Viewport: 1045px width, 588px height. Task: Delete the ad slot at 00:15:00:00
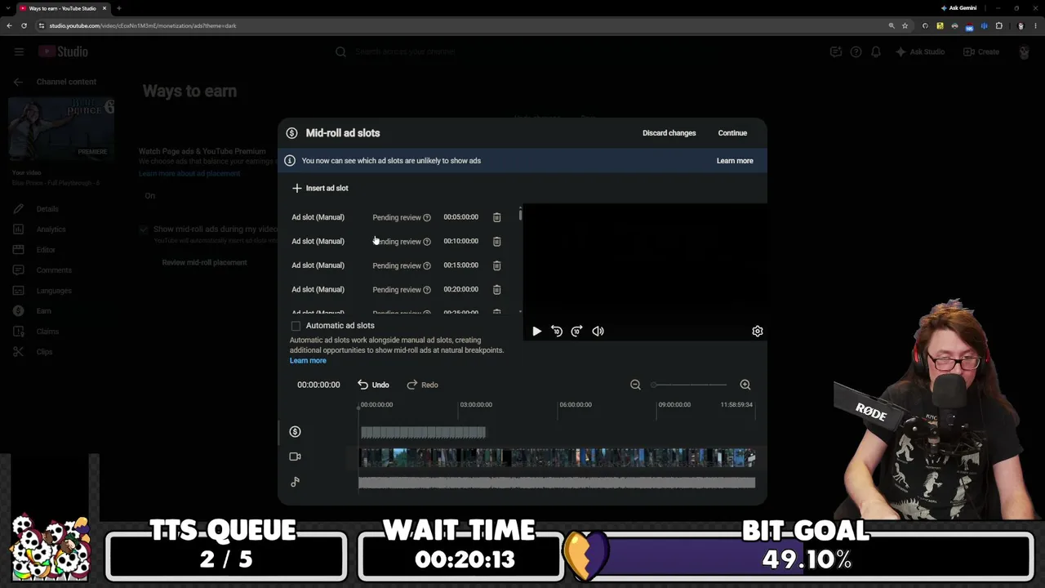[x=496, y=265]
